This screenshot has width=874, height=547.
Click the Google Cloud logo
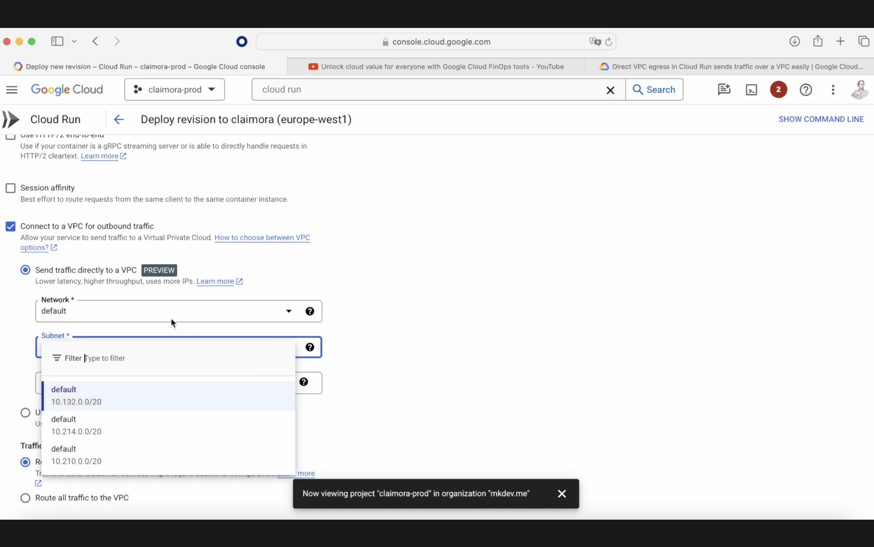coord(67,90)
